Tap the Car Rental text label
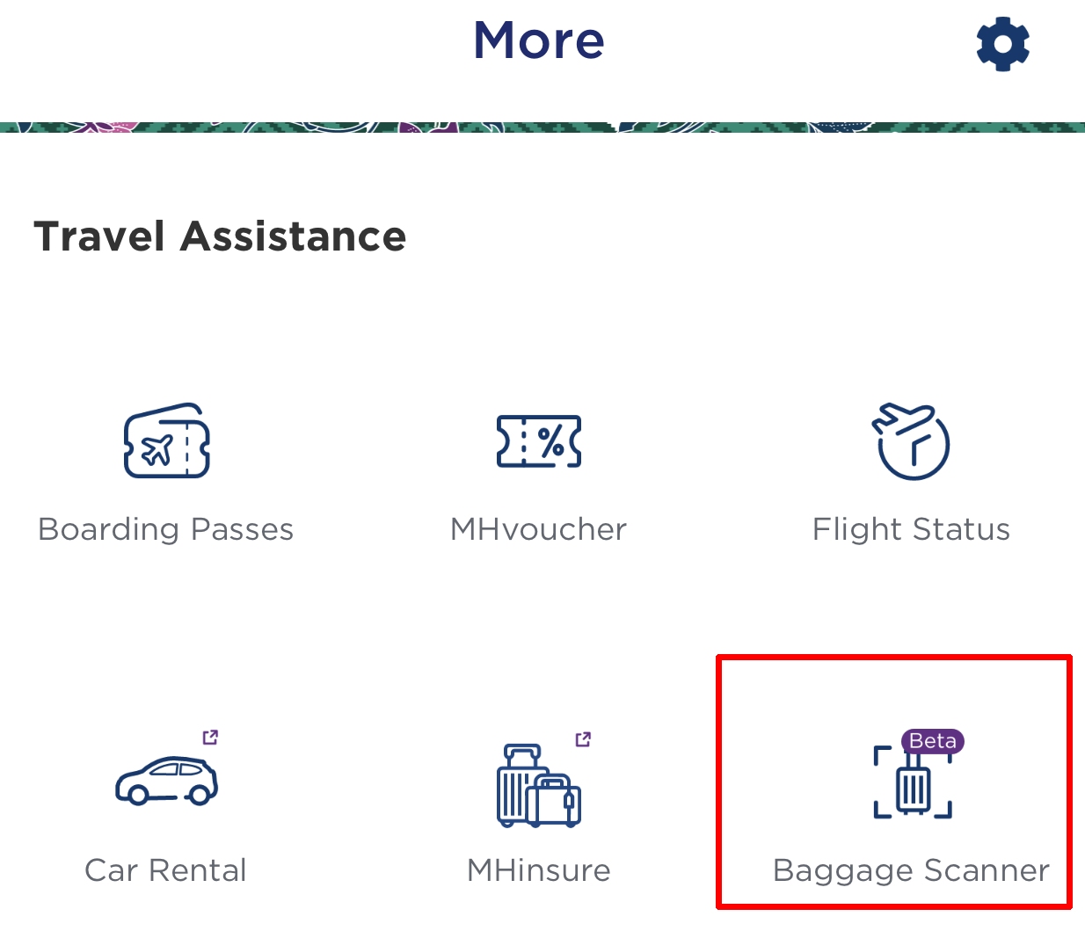 pos(166,870)
